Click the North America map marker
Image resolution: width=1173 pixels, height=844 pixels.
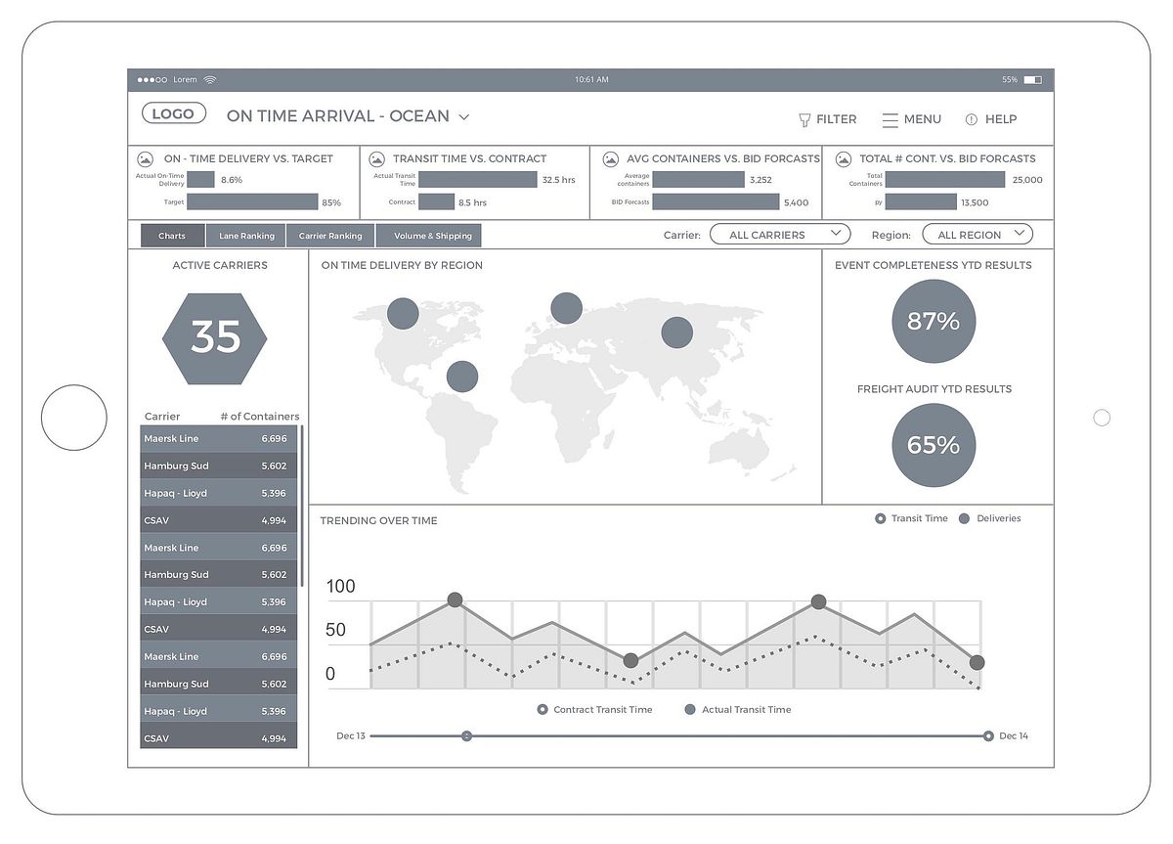403,314
